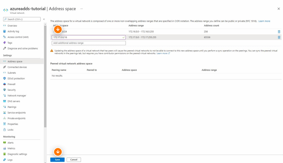This screenshot has width=283, height=163.
Task: Open Locks menu item
Action: click(x=10, y=130)
